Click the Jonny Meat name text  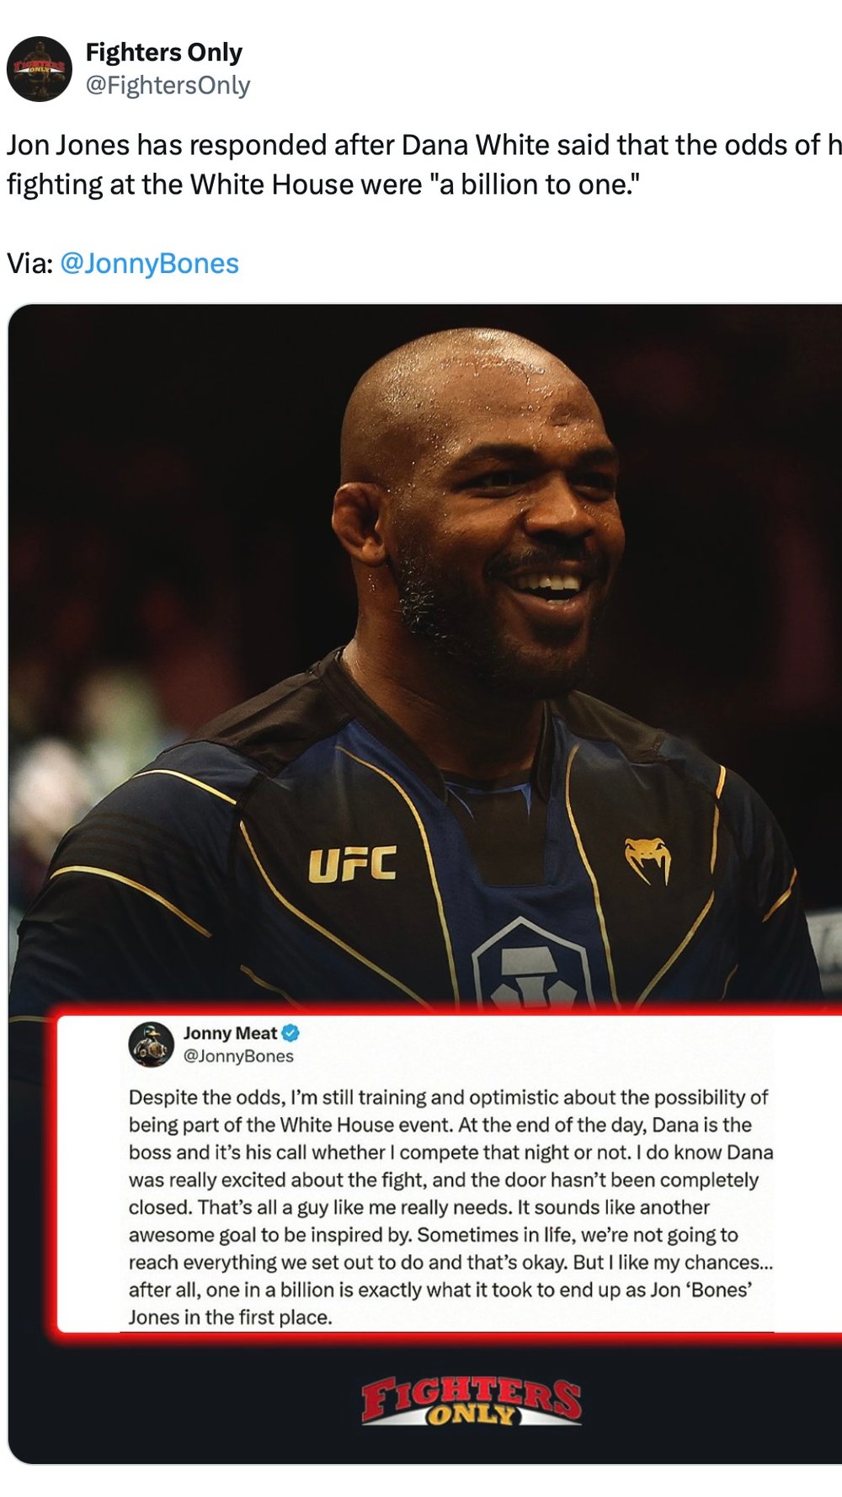(231, 1034)
